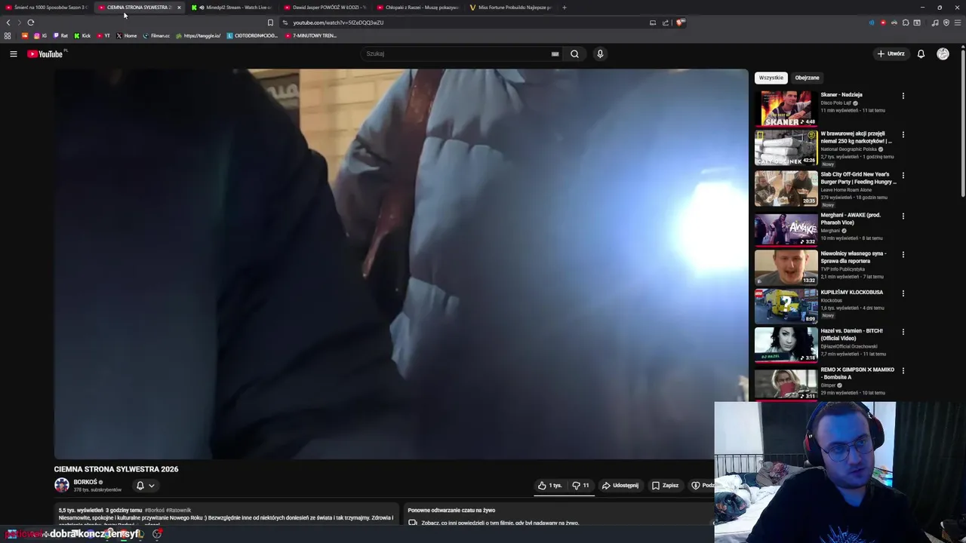
Task: Open the browser apps grid icon
Action: click(8, 35)
